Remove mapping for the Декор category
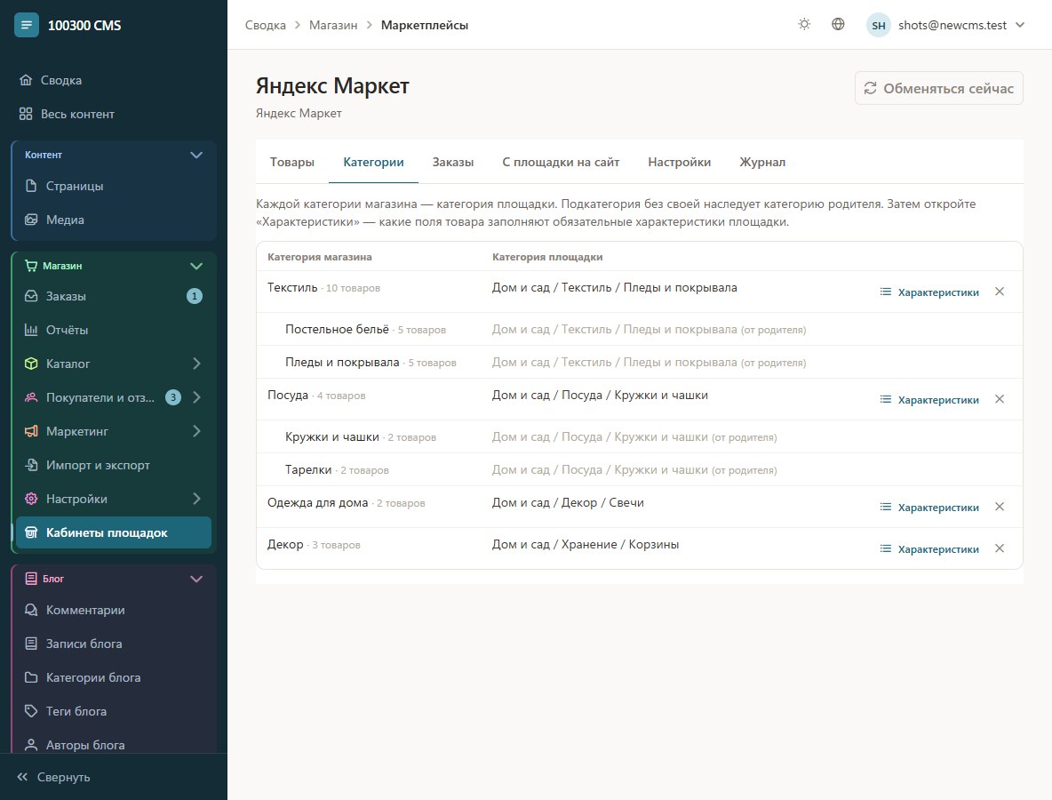 coord(999,548)
